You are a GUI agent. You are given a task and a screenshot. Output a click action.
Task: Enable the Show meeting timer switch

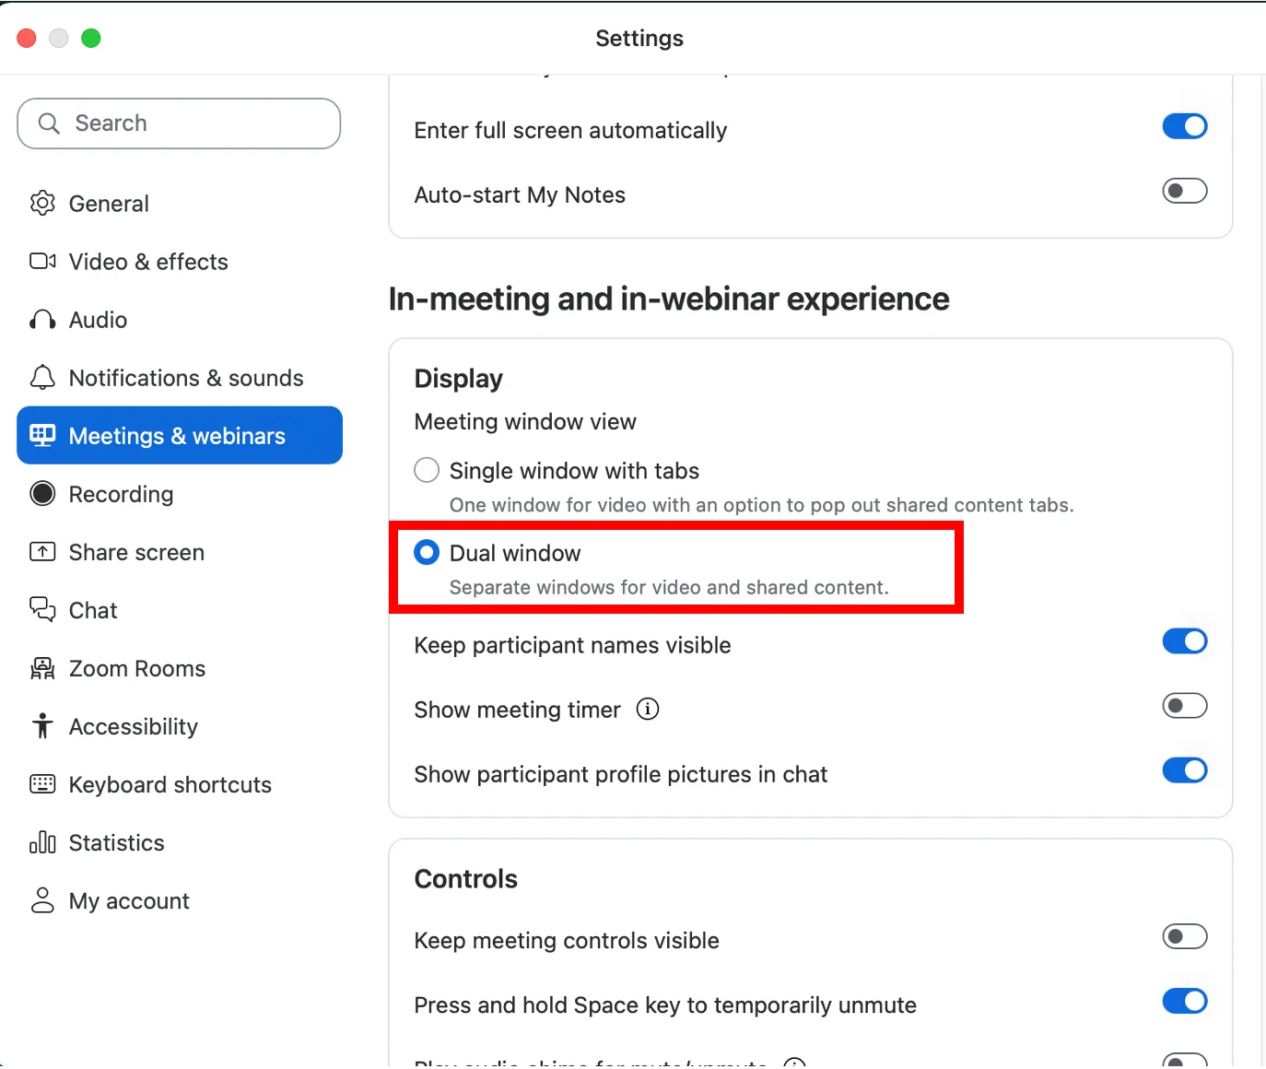tap(1185, 706)
